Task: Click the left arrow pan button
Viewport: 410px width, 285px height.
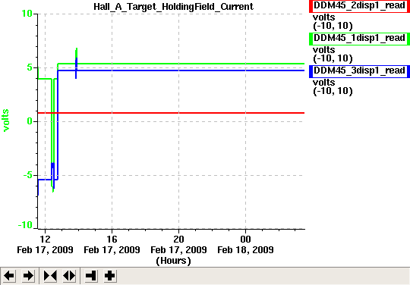Action: click(x=9, y=276)
